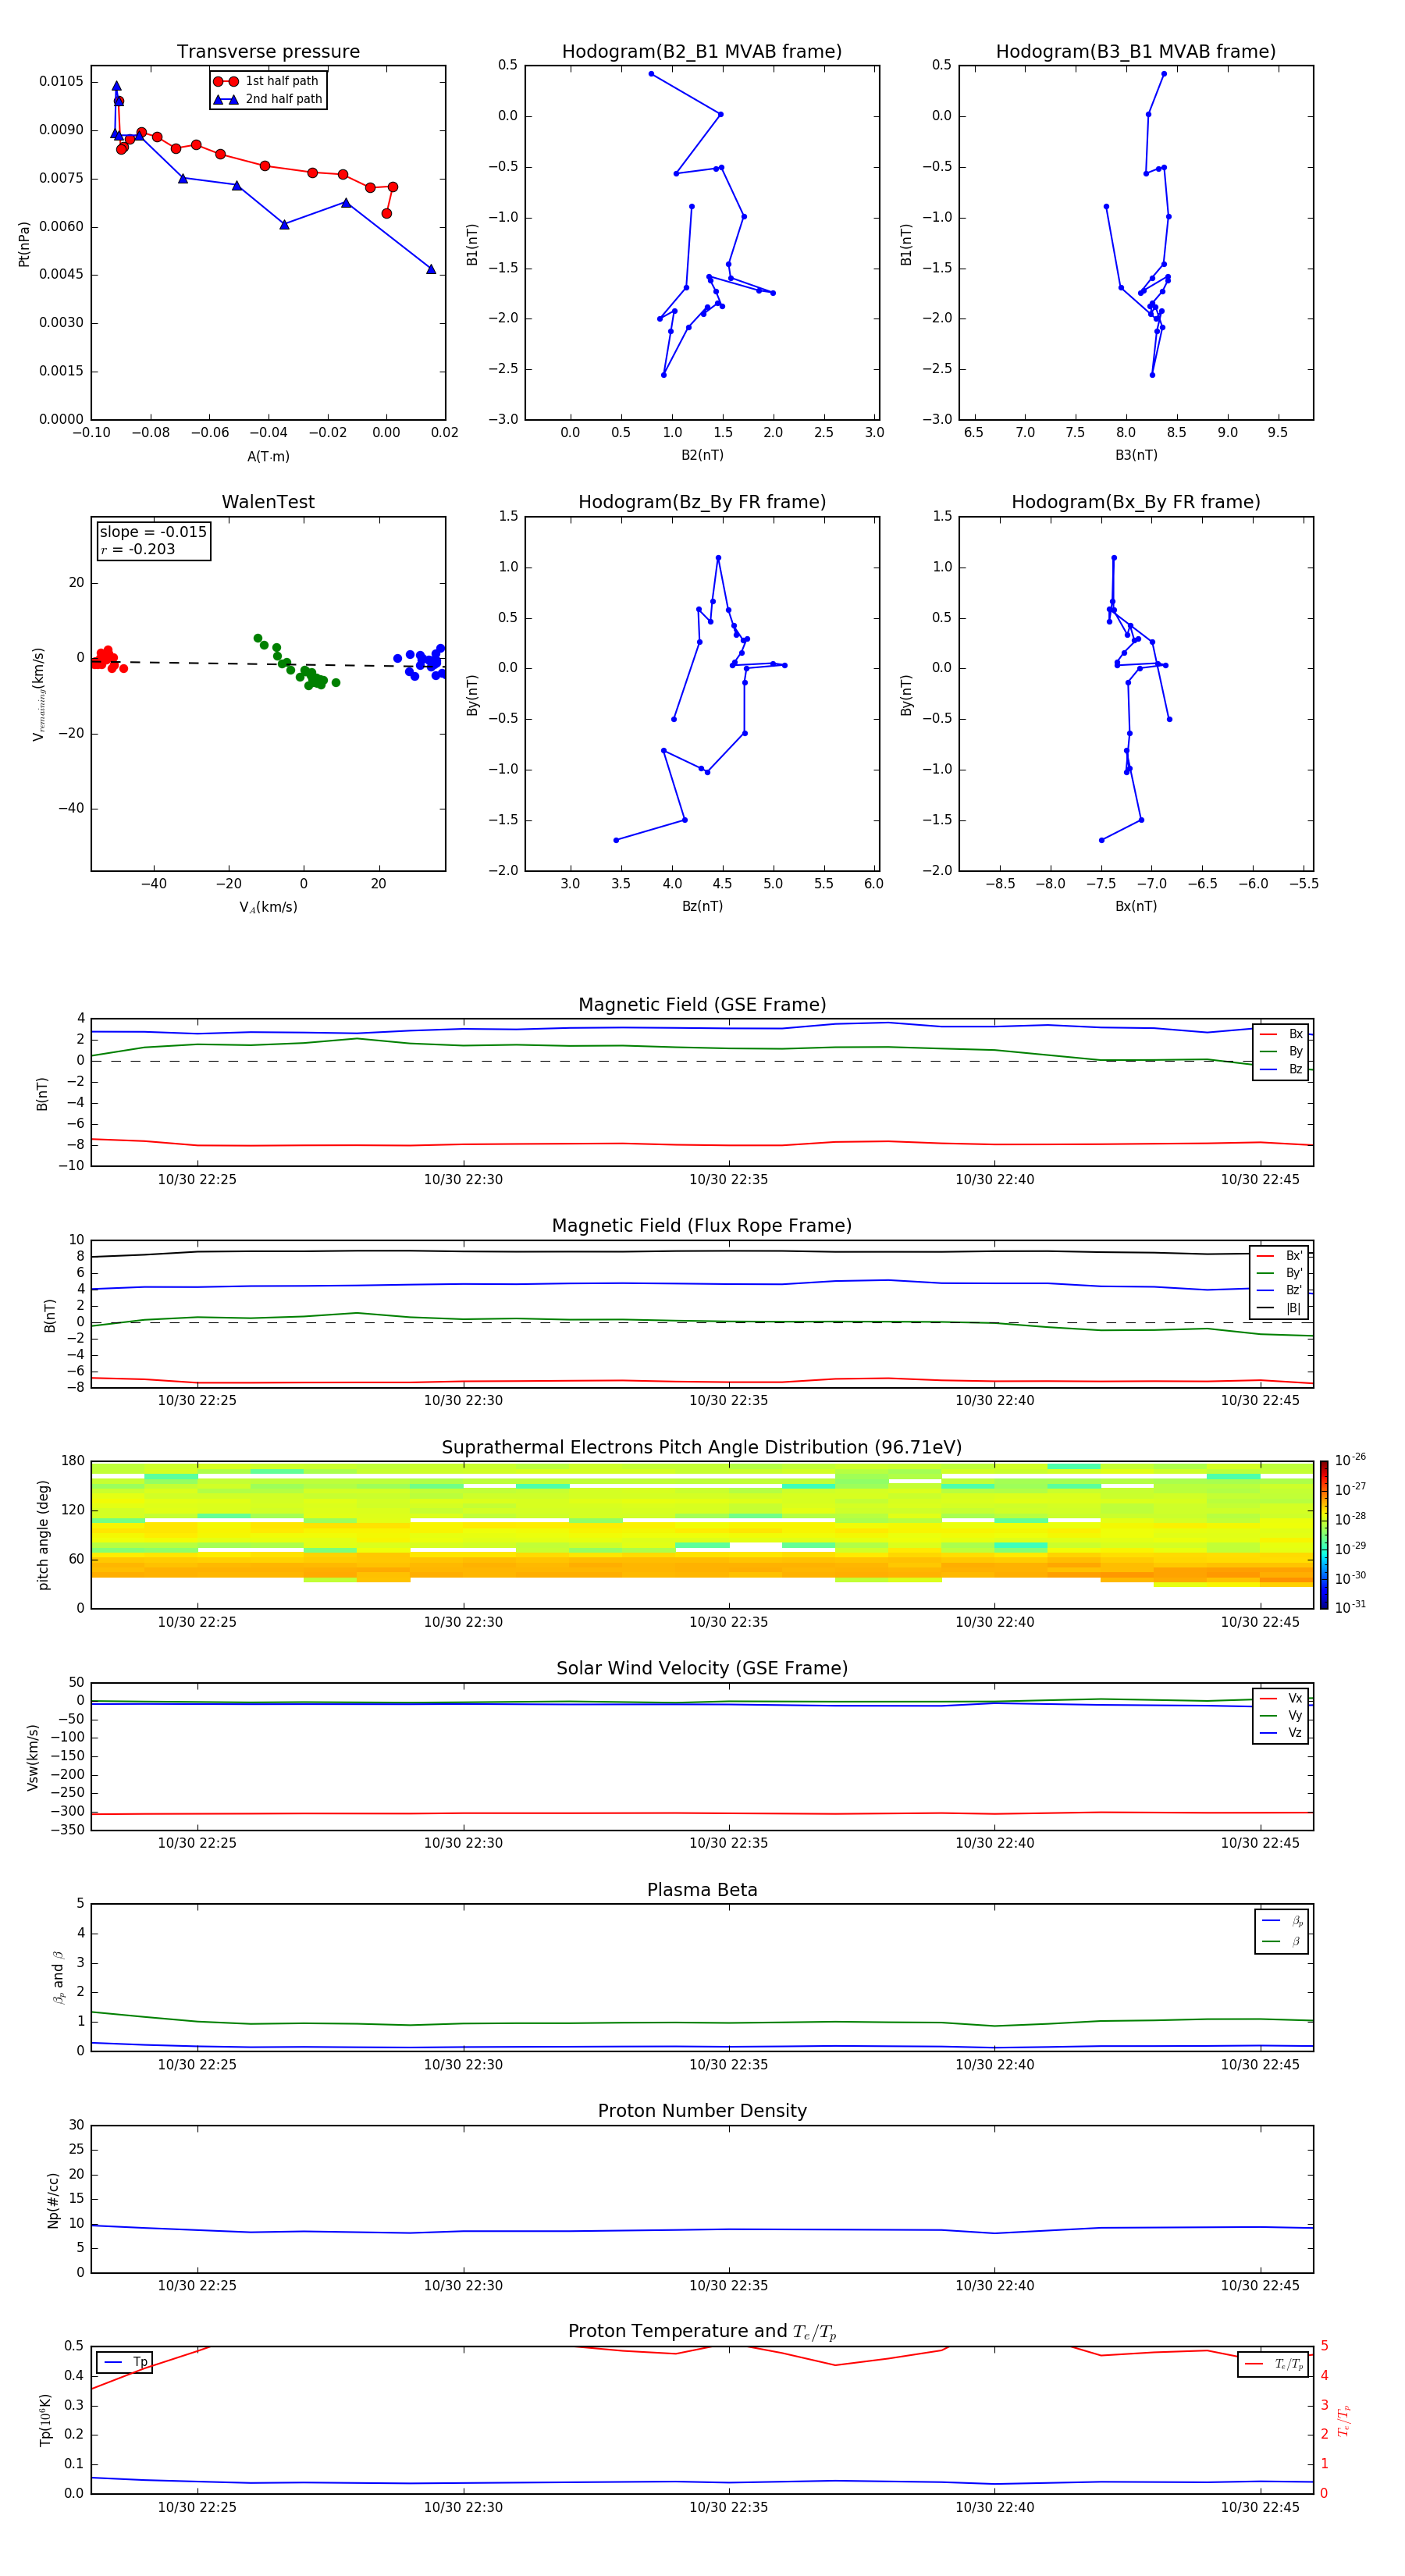Click the 'Hodogram(B2_B1 MVAB frame)' title
This screenshot has height=2576, width=1405.
point(702,51)
